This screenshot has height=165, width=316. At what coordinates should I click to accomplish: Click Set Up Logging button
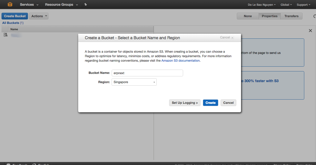coord(185,103)
